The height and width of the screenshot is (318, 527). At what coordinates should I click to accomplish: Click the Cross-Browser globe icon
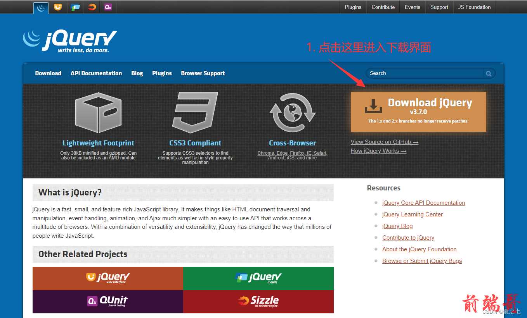[x=292, y=113]
